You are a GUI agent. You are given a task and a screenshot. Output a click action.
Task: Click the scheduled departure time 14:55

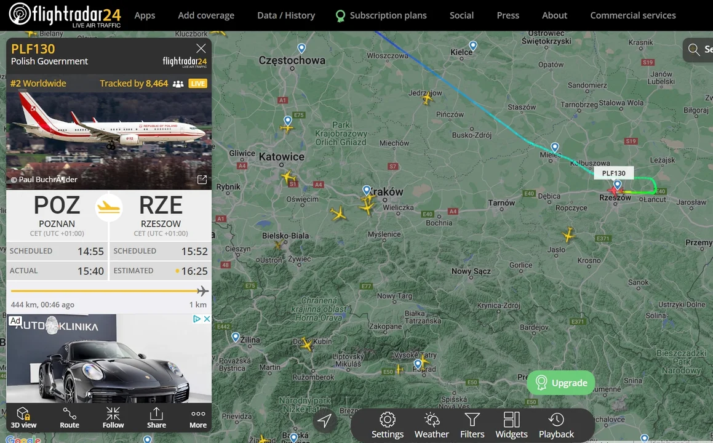pos(90,251)
